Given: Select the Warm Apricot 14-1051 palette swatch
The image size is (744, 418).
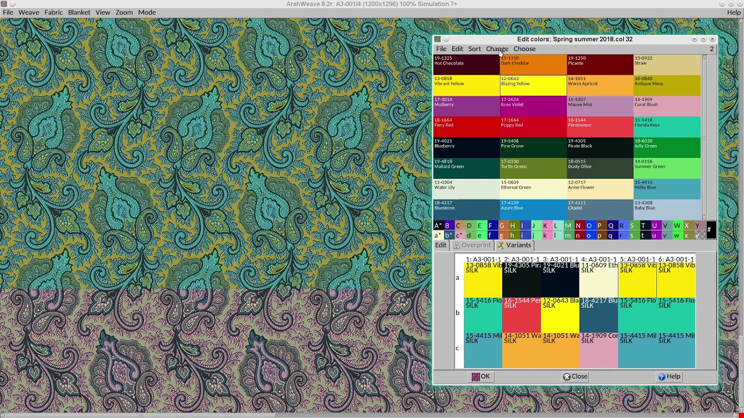Looking at the screenshot, I should tap(600, 85).
